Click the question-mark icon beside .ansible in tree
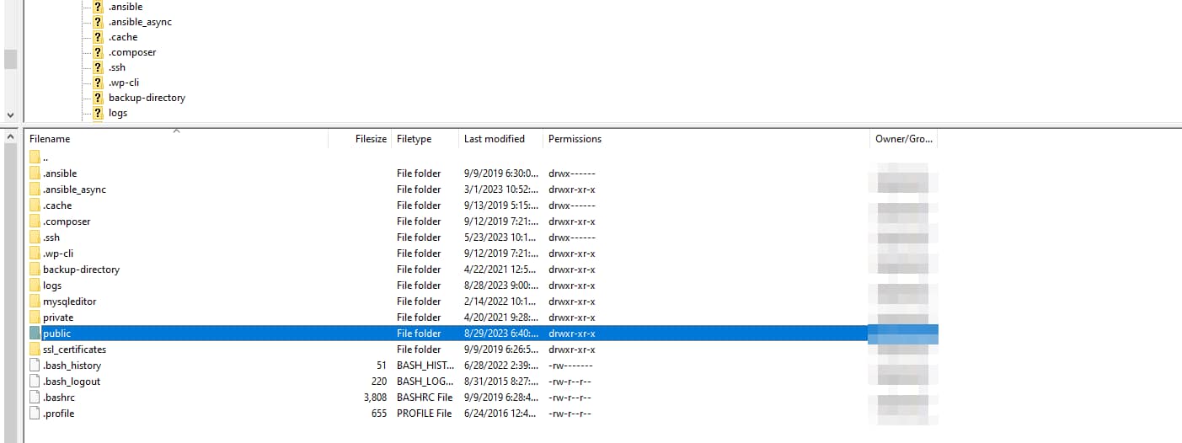Image resolution: width=1182 pixels, height=443 pixels. (x=99, y=7)
